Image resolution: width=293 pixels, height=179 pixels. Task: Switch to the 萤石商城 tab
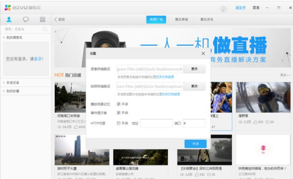tap(181, 19)
